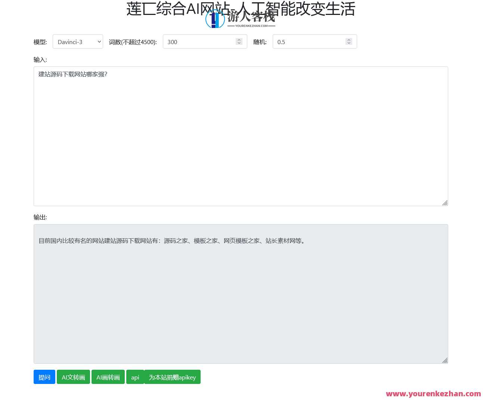483x400 pixels.
Task: Click the 词数 stepper down arrow
Action: pyautogui.click(x=239, y=43)
